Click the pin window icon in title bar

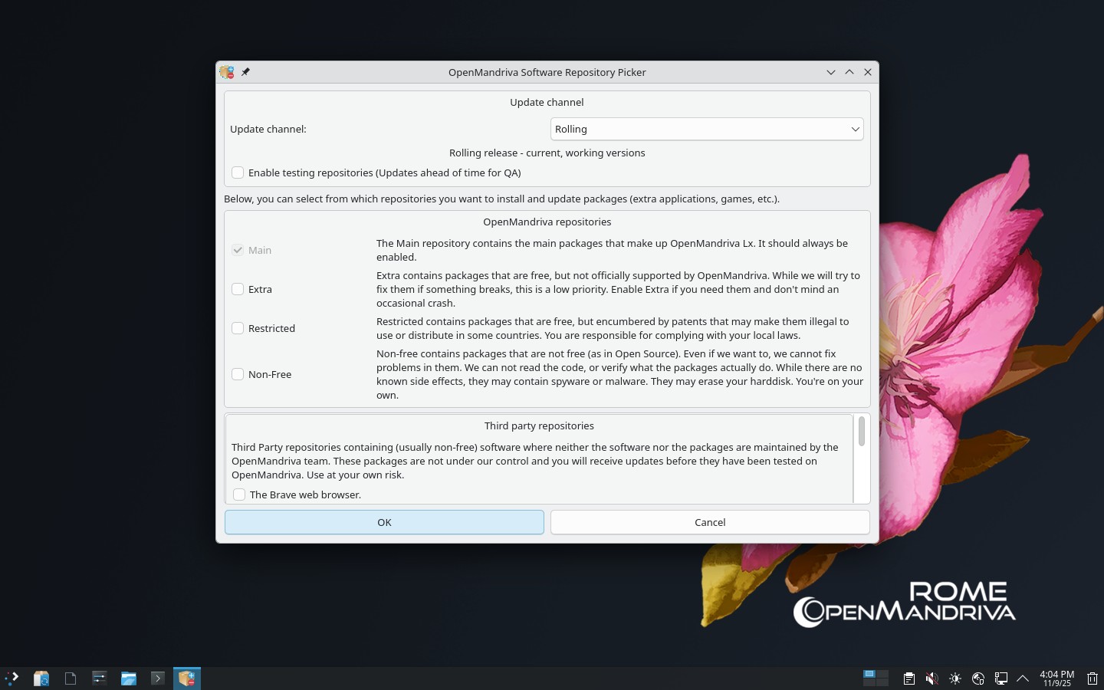click(245, 72)
